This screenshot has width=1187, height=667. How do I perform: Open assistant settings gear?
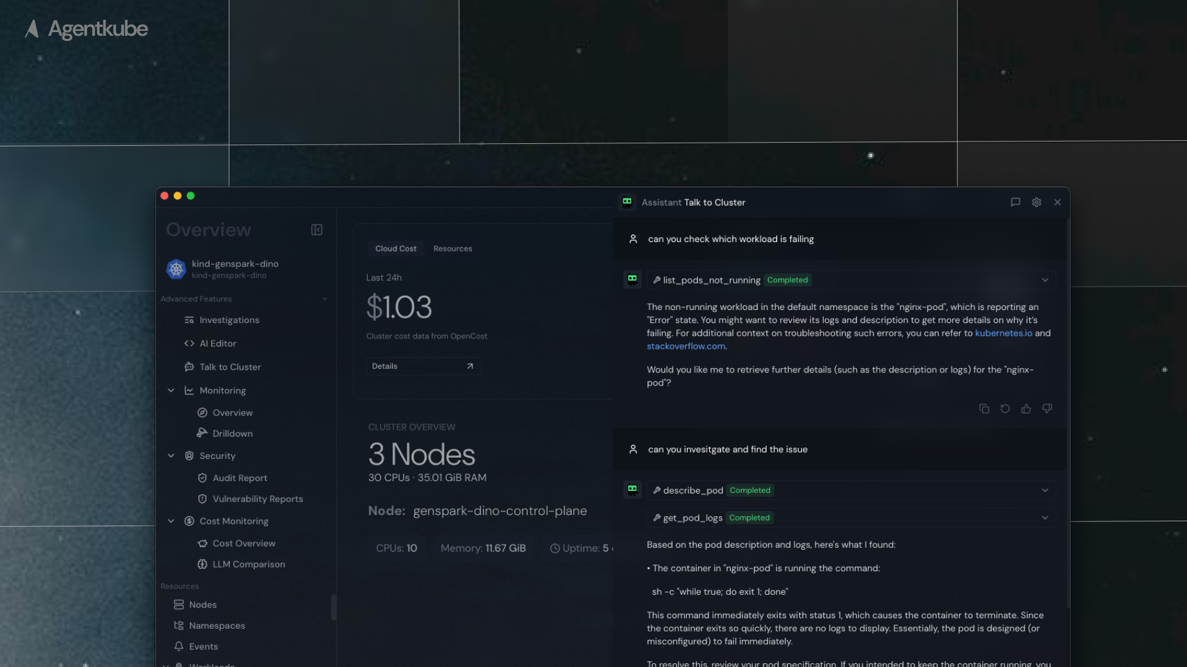[1036, 202]
